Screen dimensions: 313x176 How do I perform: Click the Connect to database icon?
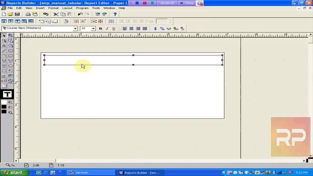45,14
